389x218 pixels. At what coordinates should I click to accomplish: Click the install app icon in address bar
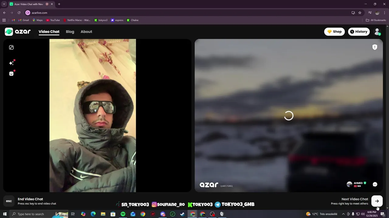point(353,13)
